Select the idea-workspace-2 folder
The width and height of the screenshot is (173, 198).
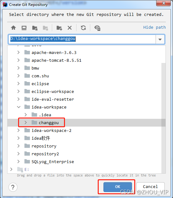click(x=84, y=130)
